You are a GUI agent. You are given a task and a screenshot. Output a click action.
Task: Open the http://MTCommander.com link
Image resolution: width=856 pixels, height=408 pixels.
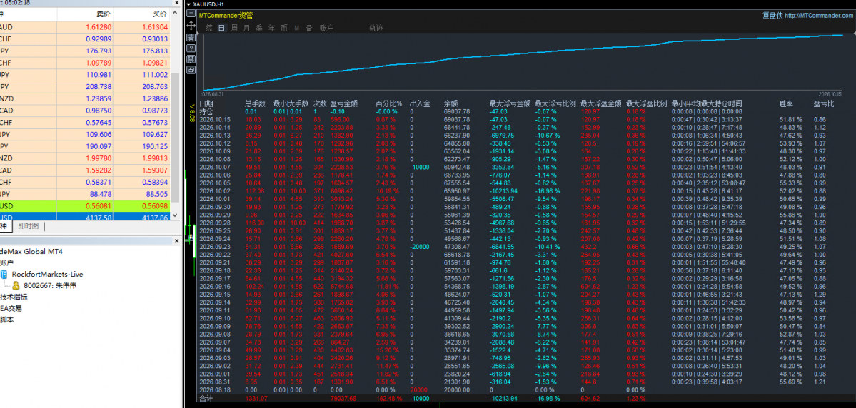coord(819,16)
